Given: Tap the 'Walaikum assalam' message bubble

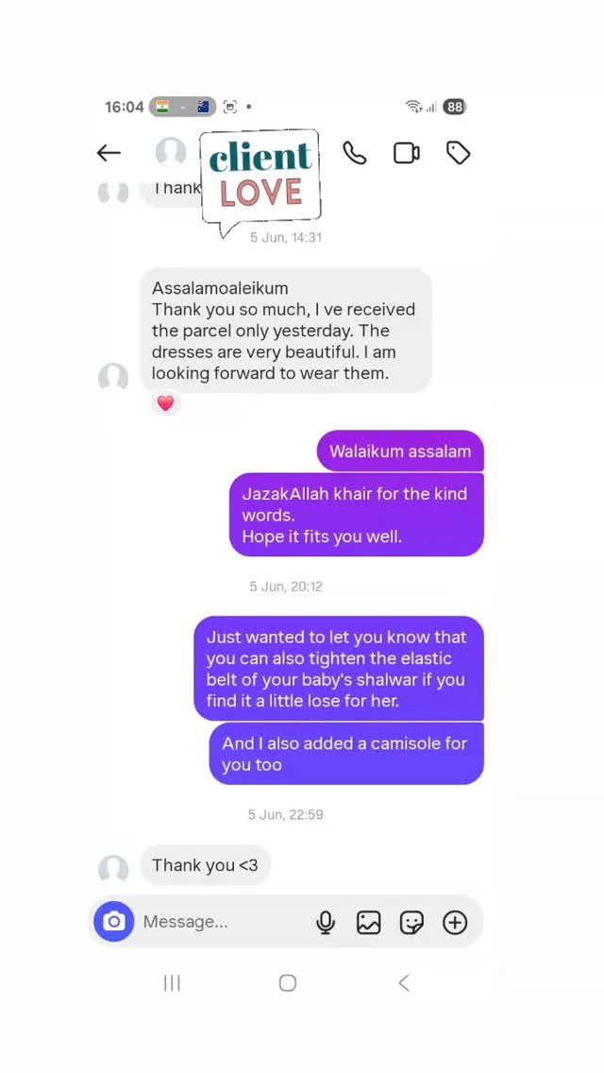Looking at the screenshot, I should pos(400,451).
